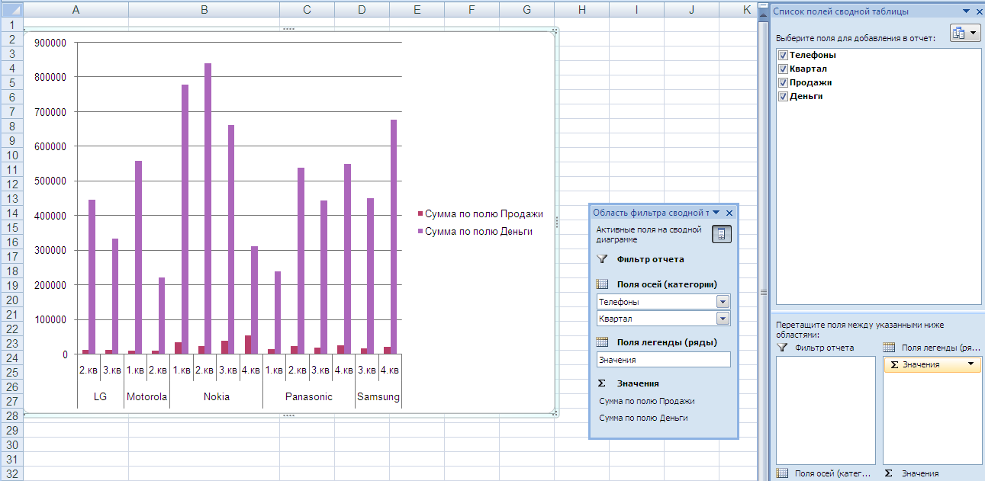
Task: Click the LG category axis label
Action: point(100,396)
